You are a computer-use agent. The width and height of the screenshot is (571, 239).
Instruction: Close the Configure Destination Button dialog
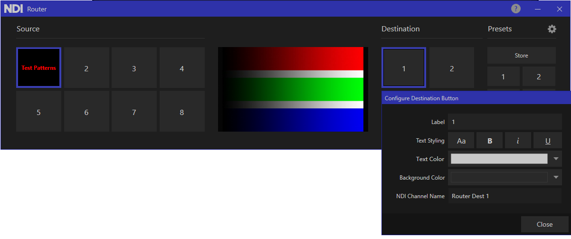544,224
